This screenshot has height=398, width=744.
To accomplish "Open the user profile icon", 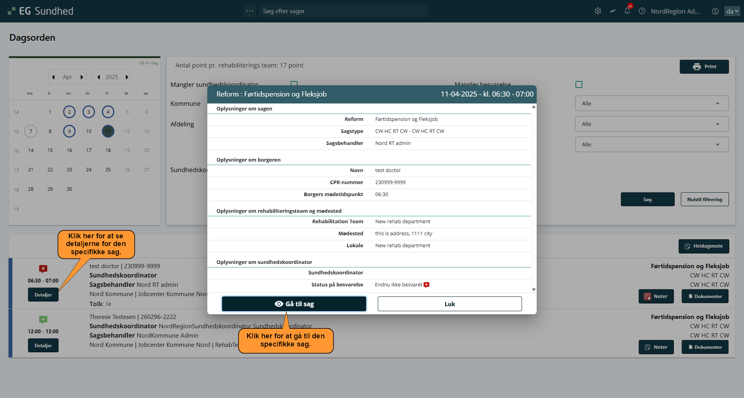I will tap(715, 11).
